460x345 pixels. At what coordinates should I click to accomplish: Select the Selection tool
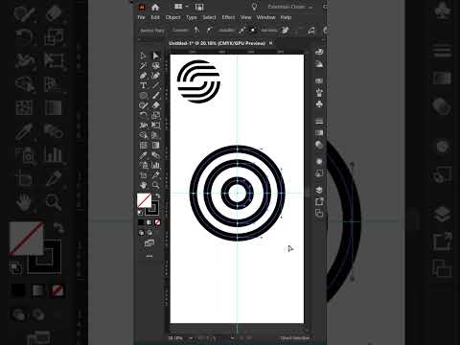tap(143, 56)
